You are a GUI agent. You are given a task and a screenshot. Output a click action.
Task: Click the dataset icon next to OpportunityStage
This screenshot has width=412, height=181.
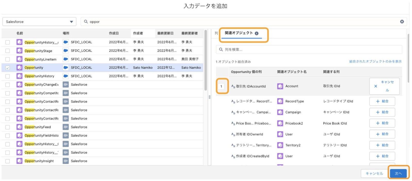19,51
